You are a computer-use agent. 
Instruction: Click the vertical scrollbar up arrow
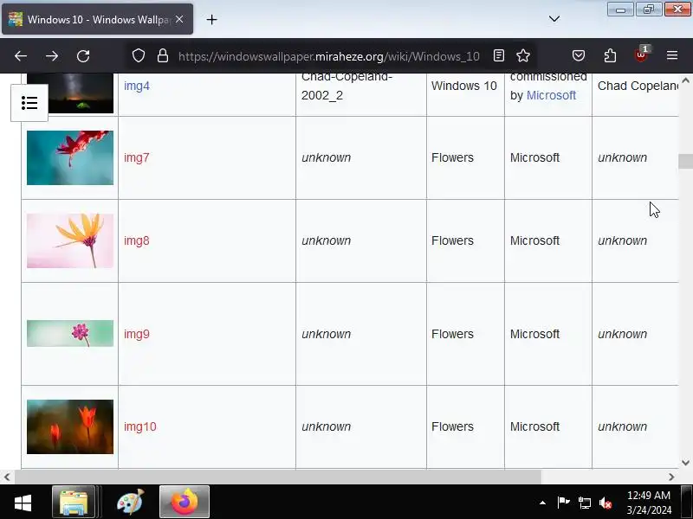click(685, 80)
